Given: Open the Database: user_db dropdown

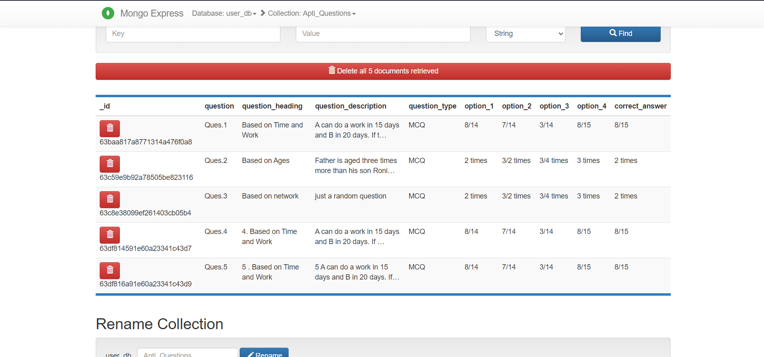Looking at the screenshot, I should [224, 13].
